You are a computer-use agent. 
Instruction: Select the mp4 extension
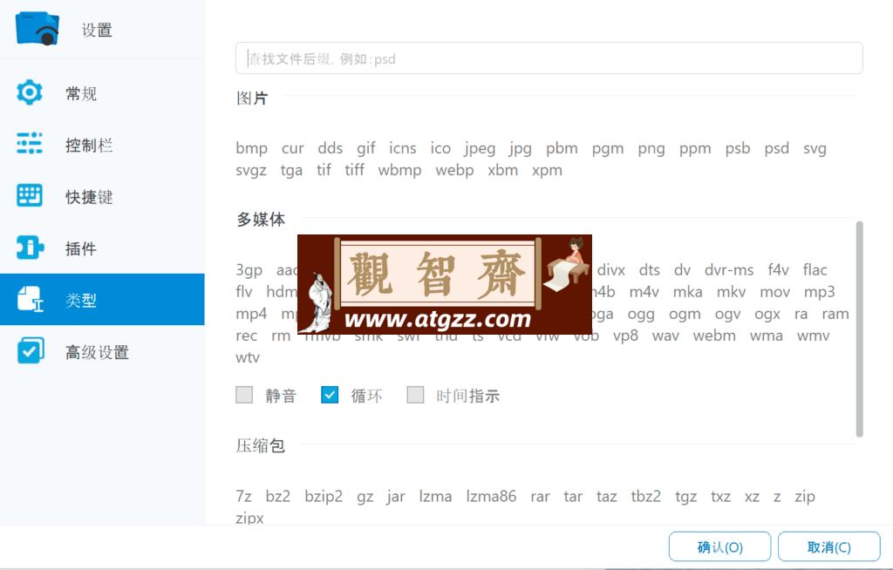click(x=251, y=315)
